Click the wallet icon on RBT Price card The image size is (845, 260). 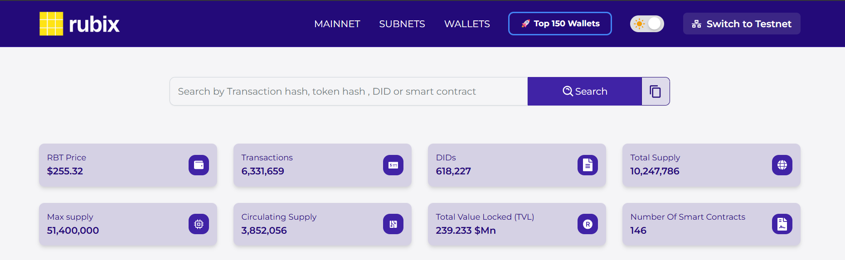[x=199, y=165]
